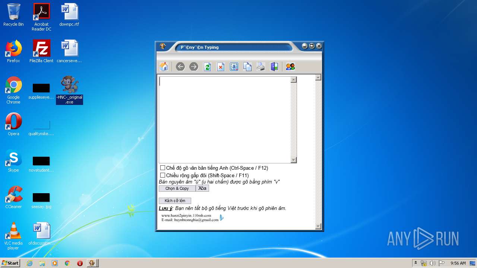Select the VLC media player desktop shortcut
The image size is (477, 268).
pos(13,236)
